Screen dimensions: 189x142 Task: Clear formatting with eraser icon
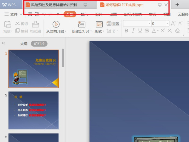tap(177, 31)
